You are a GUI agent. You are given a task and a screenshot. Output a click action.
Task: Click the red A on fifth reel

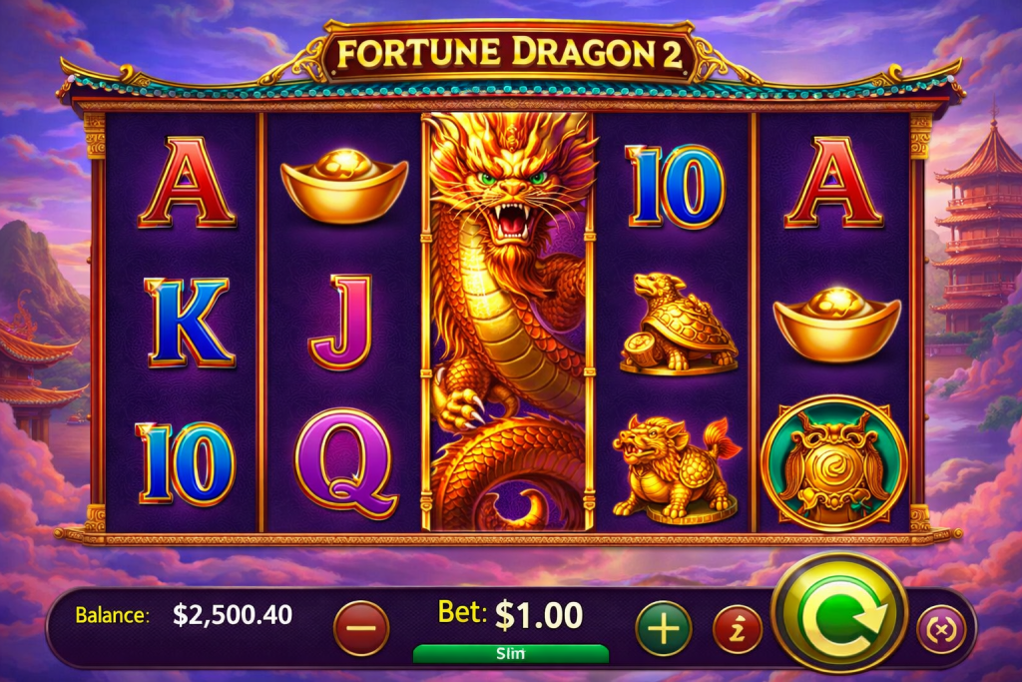click(833, 183)
